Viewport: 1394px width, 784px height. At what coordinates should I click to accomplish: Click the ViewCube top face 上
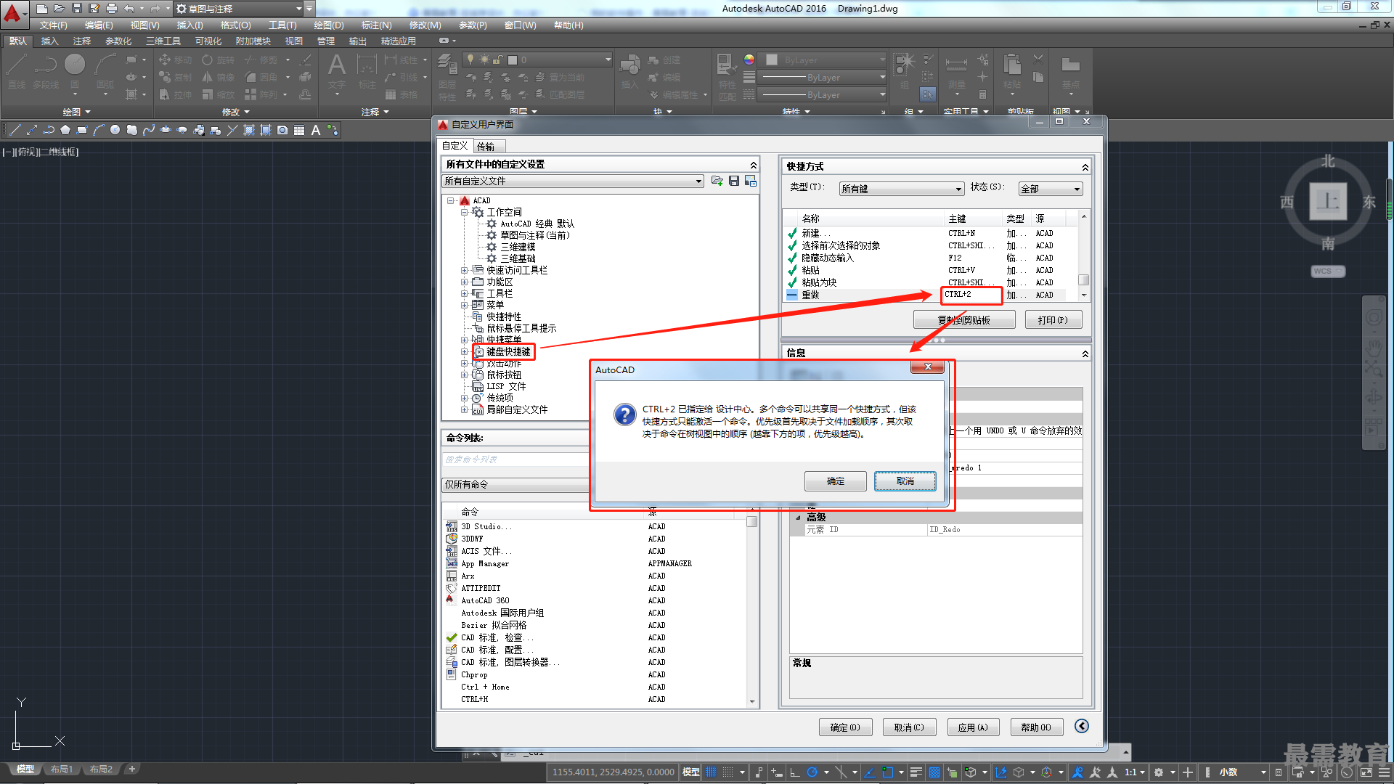tap(1328, 201)
